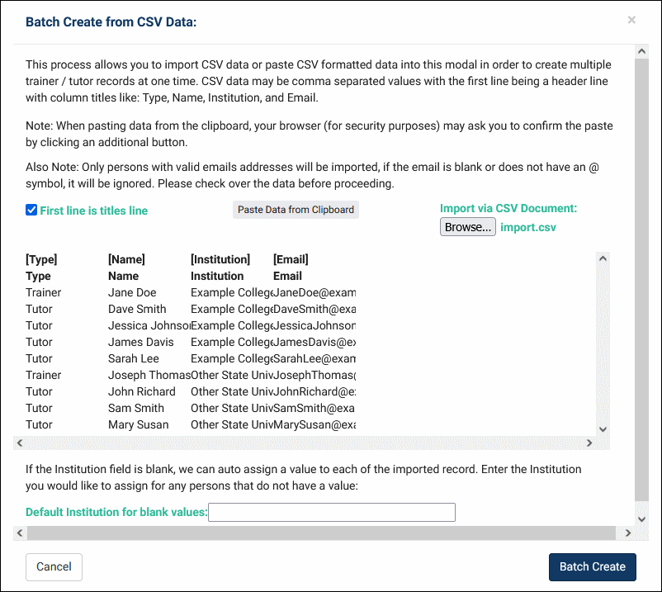The image size is (662, 592).
Task: Click the modal's bottom scroll left arrow
Action: click(x=20, y=533)
